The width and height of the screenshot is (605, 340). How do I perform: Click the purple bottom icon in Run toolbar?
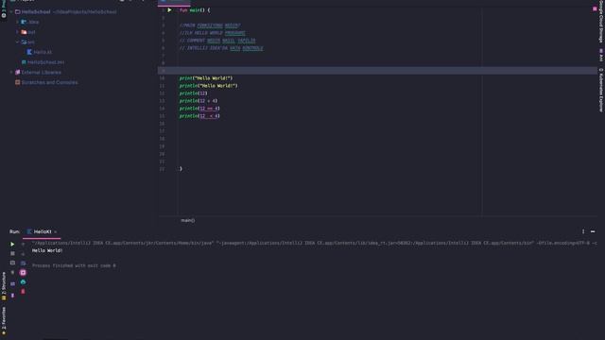click(12, 296)
